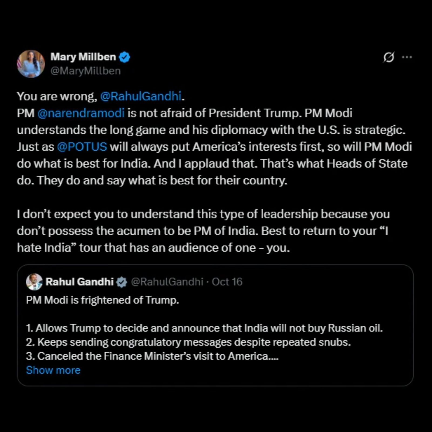
Task: Click the Mary Millben display name
Action: click(x=83, y=57)
